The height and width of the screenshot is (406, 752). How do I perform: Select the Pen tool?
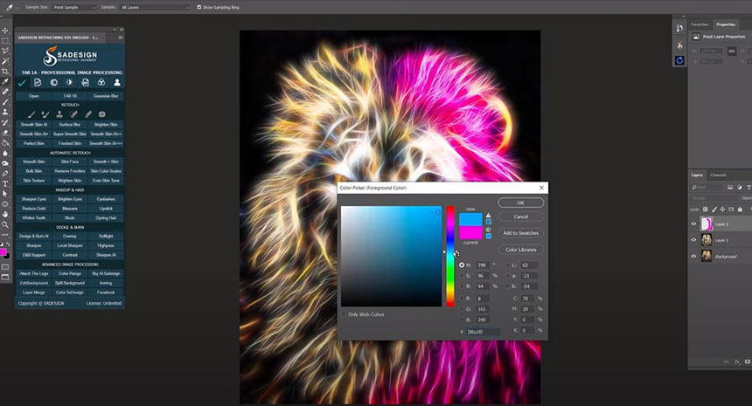[5, 174]
